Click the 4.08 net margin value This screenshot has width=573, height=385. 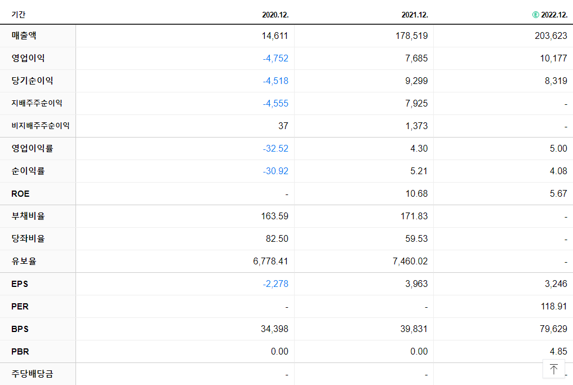pos(558,171)
